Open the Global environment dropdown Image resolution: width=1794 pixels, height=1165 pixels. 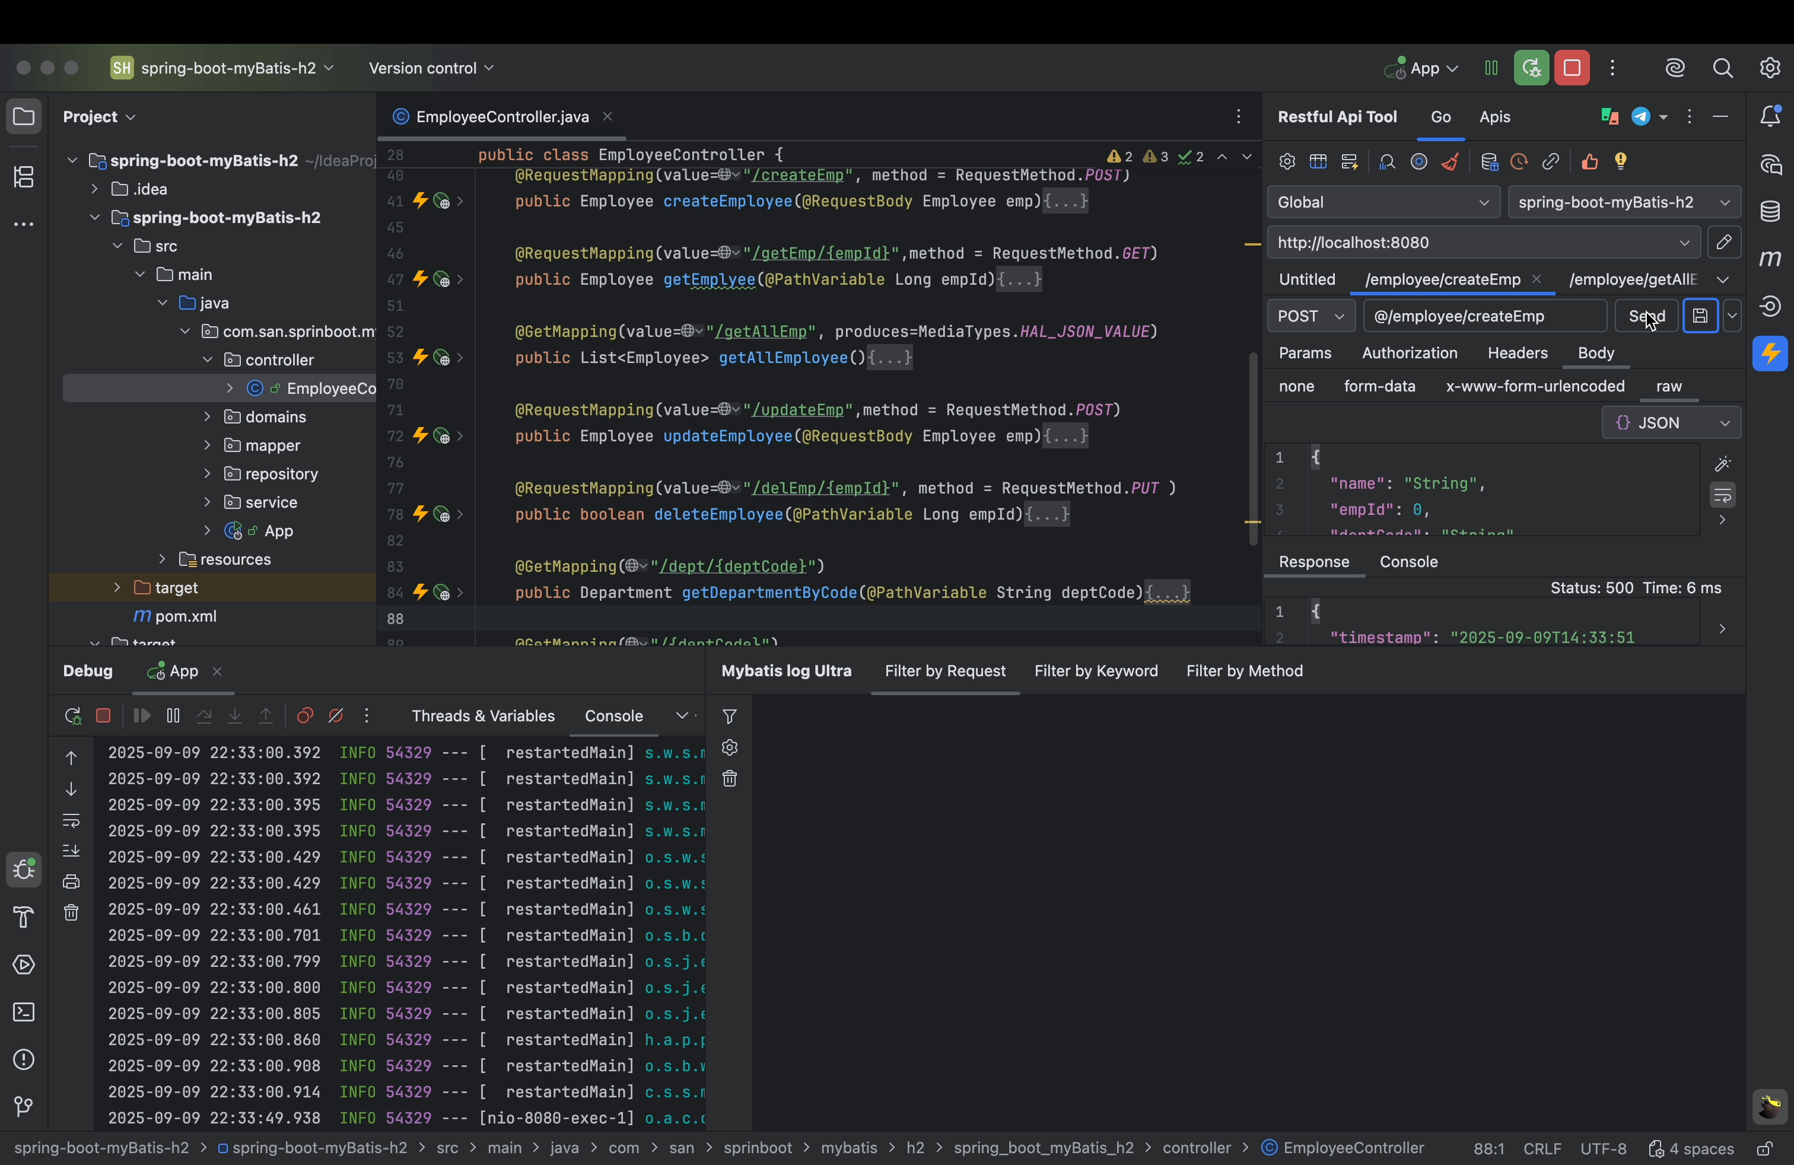(1383, 202)
